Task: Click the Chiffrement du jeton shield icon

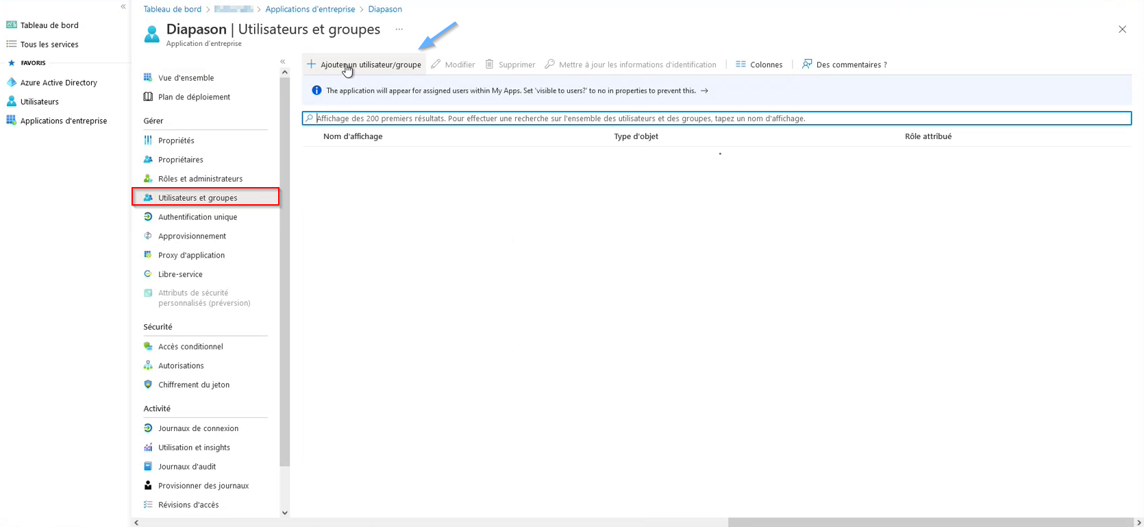Action: point(148,385)
